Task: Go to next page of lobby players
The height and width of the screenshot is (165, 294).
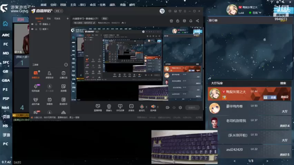Action: point(267,161)
